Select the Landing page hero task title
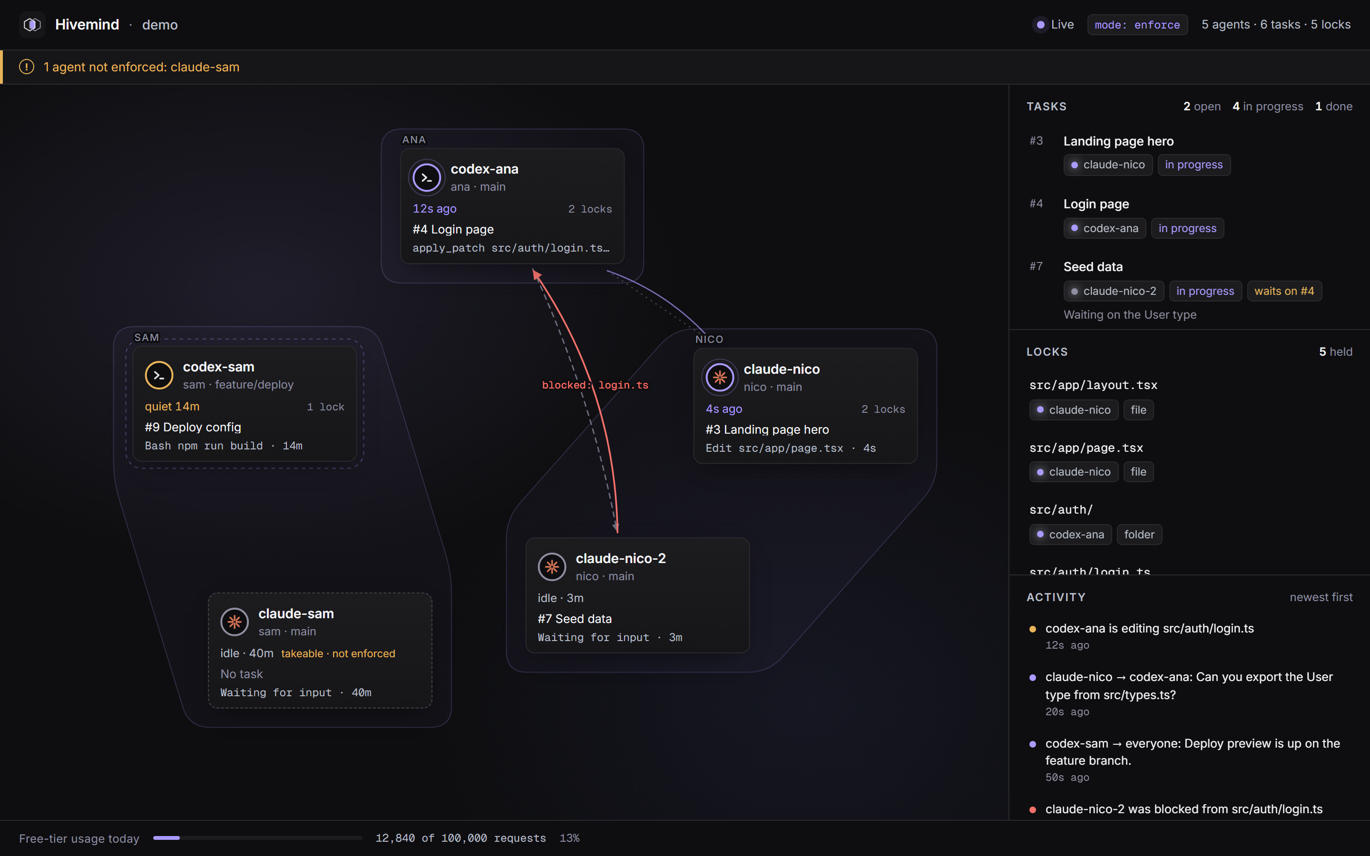The width and height of the screenshot is (1370, 856). (x=1118, y=141)
